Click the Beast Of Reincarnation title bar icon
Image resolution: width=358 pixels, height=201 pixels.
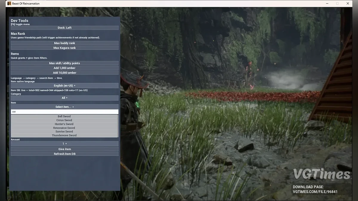coord(9,4)
